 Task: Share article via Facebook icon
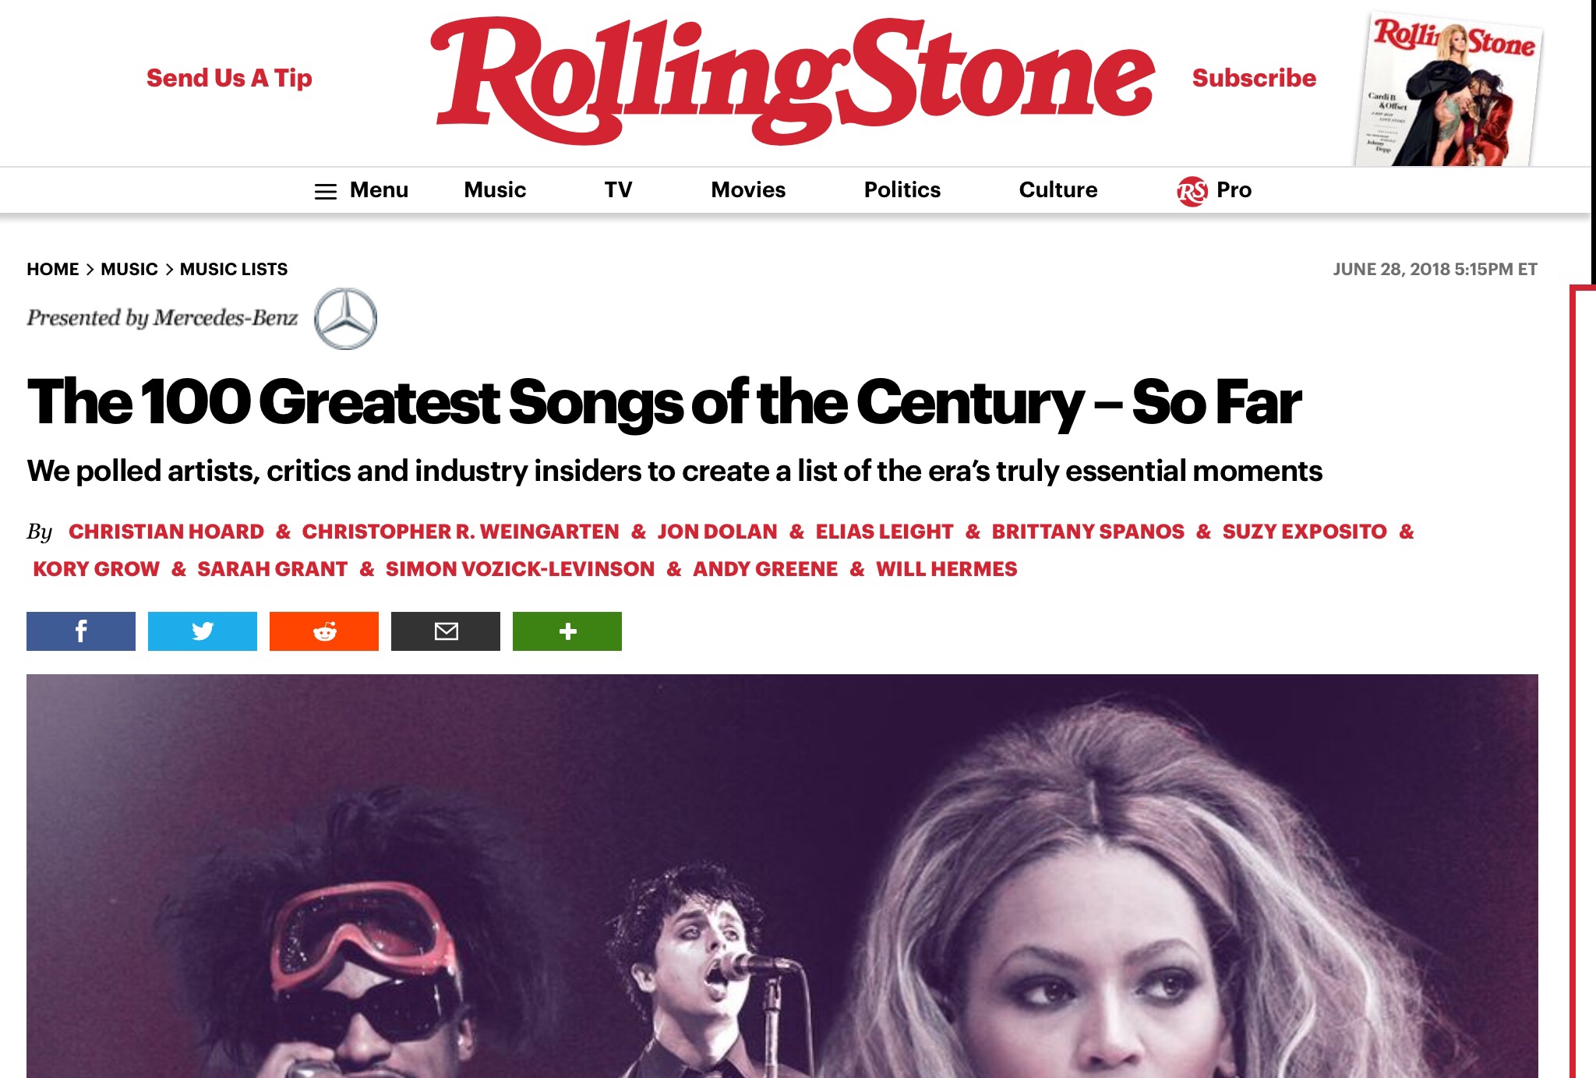[x=81, y=631]
